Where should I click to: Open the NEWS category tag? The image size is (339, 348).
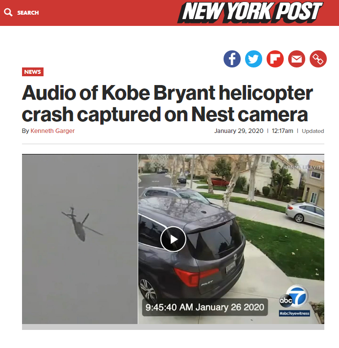click(x=33, y=72)
